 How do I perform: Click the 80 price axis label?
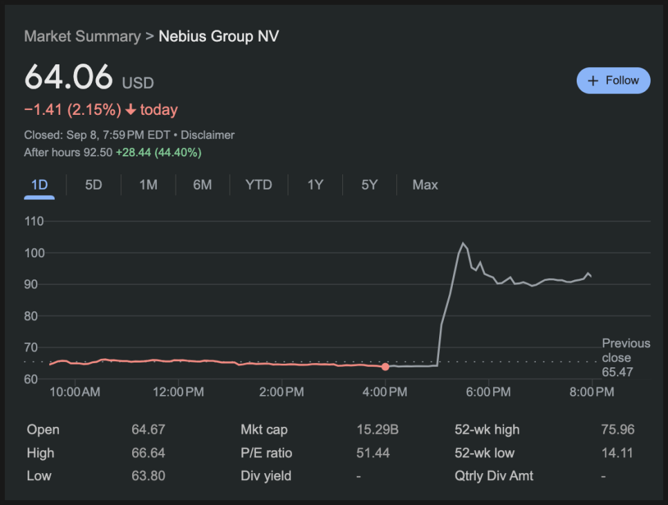31,316
